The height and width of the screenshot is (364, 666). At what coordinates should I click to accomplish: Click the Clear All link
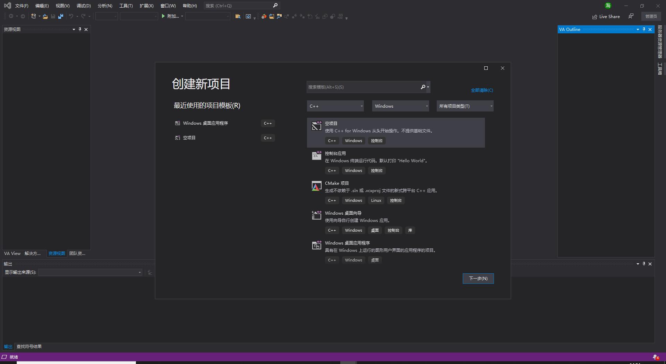point(482,90)
